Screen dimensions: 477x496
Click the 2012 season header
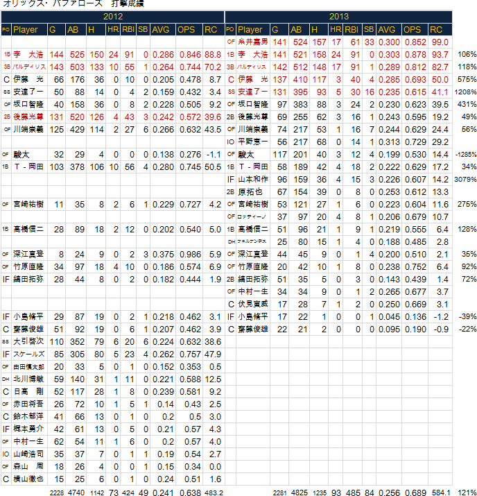[x=113, y=17]
